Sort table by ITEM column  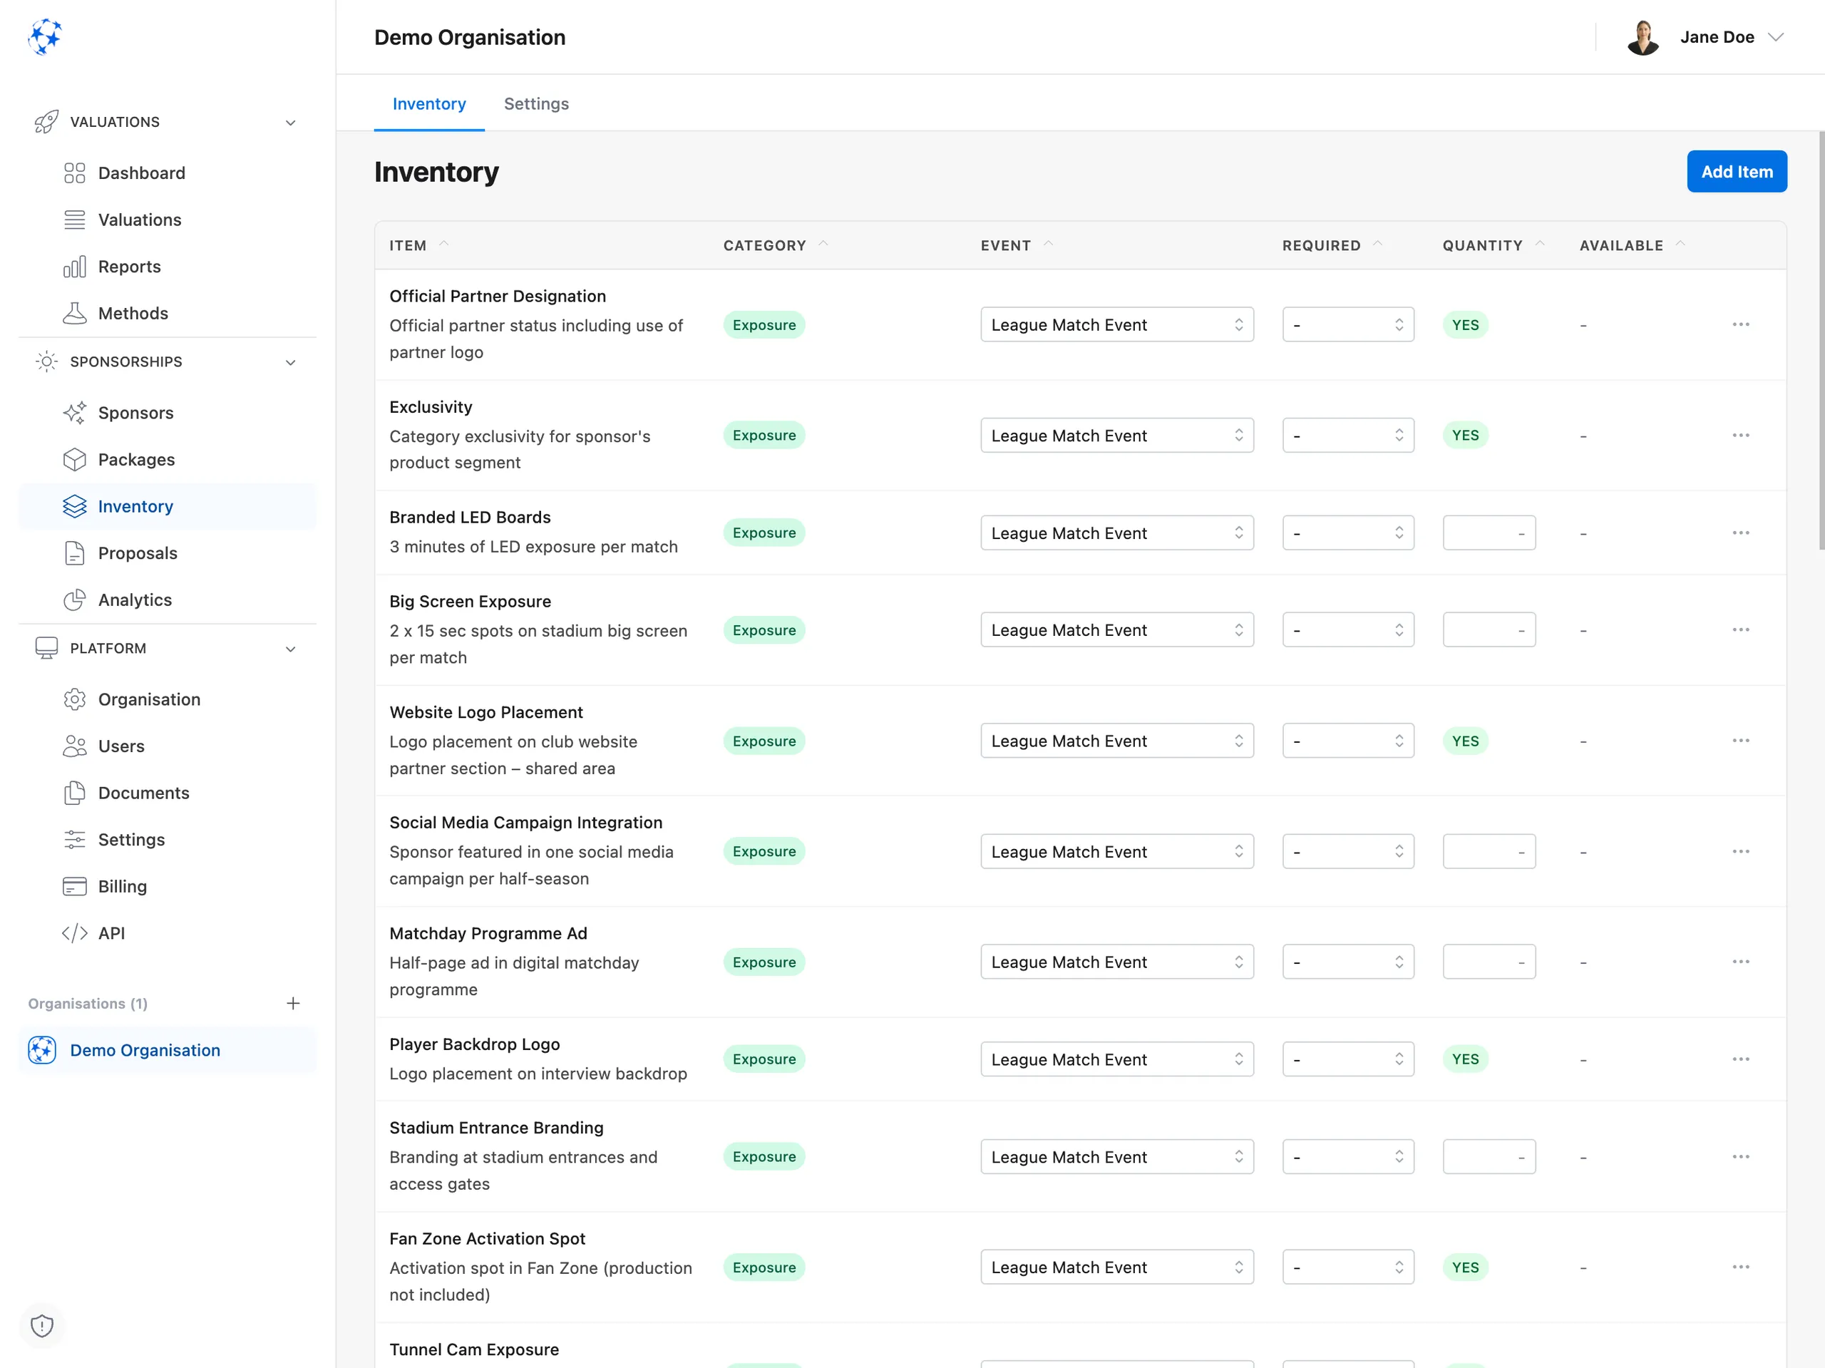point(419,245)
